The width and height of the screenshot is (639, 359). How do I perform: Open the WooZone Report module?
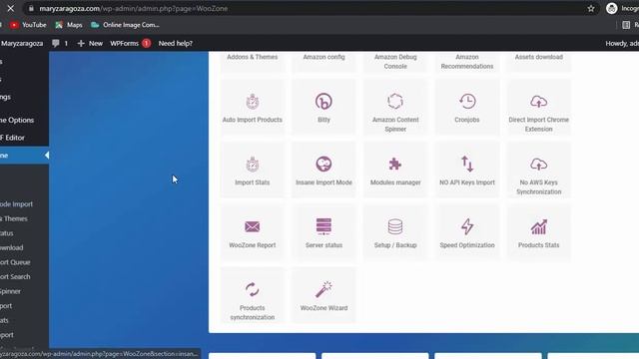pyautogui.click(x=253, y=232)
